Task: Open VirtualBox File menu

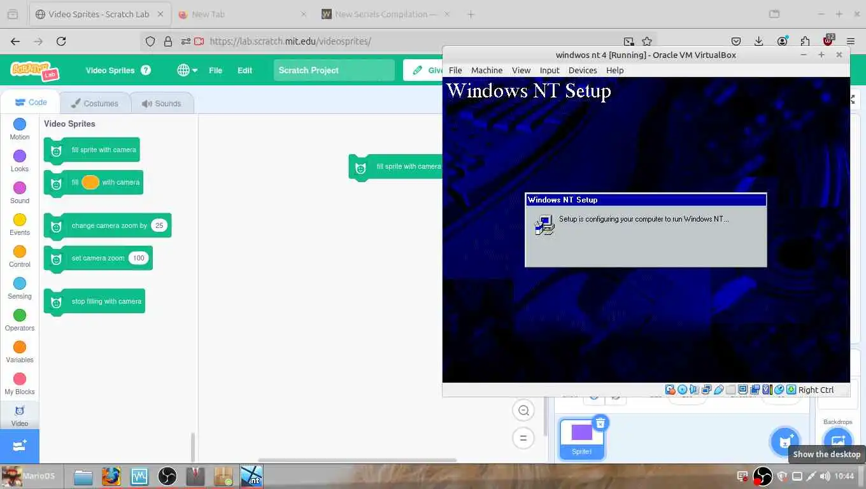Action: tap(455, 70)
